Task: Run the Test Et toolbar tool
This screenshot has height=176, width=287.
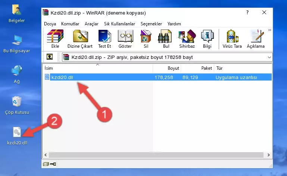Action: click(104, 39)
